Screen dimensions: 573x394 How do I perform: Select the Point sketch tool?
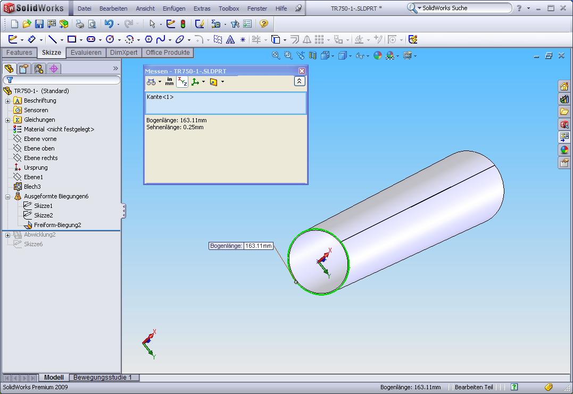click(x=243, y=40)
